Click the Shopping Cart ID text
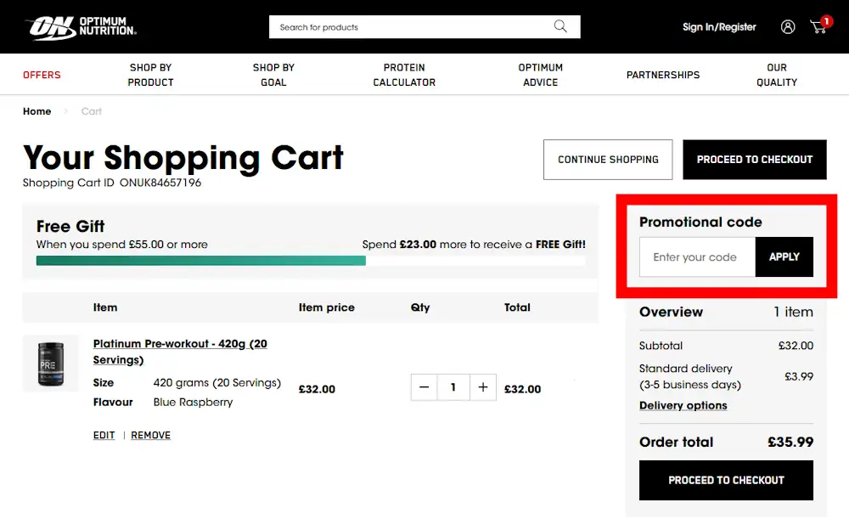Image resolution: width=849 pixels, height=530 pixels. pyautogui.click(x=112, y=183)
